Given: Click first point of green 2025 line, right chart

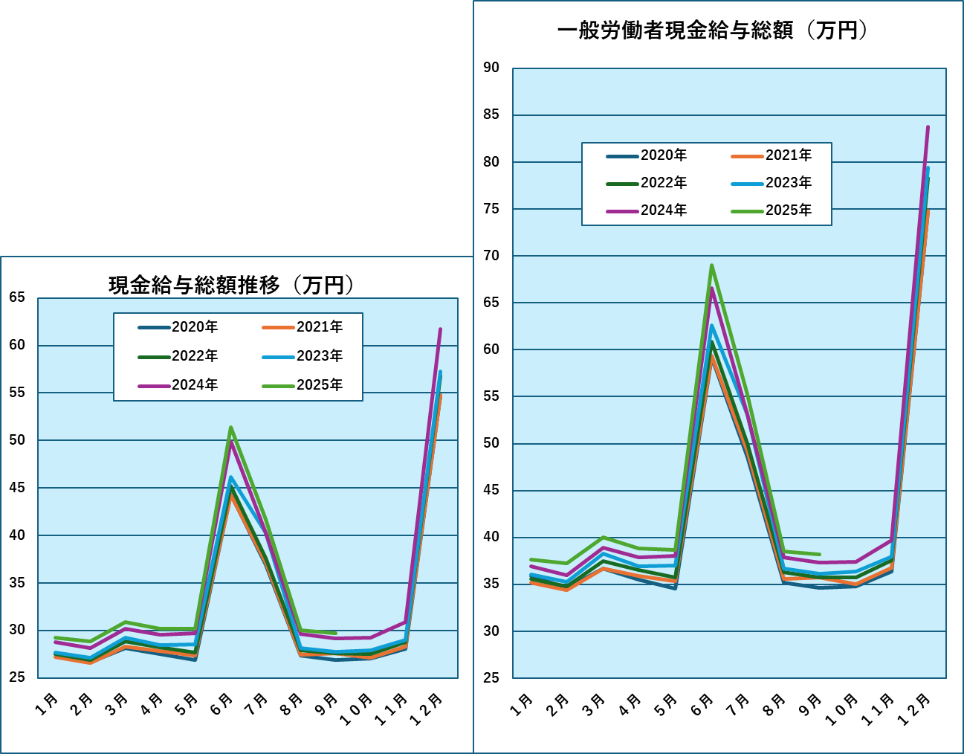Looking at the screenshot, I should coord(531,559).
